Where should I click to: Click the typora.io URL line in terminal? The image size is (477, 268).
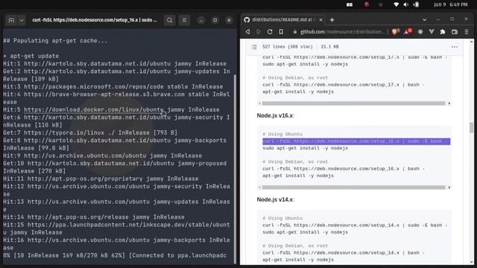pos(90,133)
